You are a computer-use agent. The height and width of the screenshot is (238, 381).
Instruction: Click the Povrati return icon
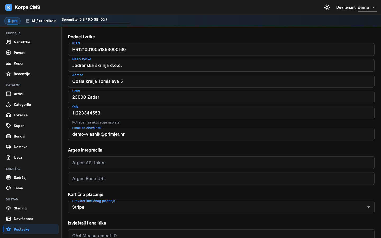[x=8, y=53]
